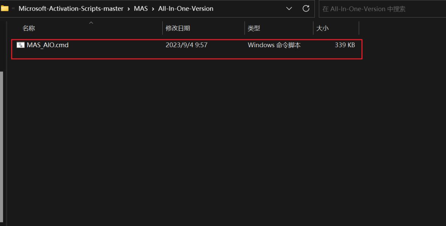This screenshot has height=226, width=446.
Task: Click the MAS_AIO.cmd file icon
Action: pyautogui.click(x=21, y=45)
